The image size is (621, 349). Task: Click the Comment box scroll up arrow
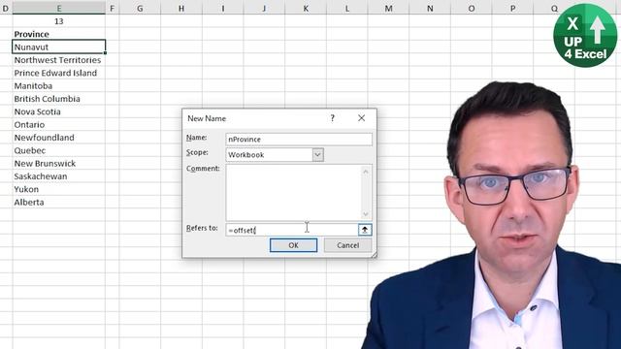point(366,172)
